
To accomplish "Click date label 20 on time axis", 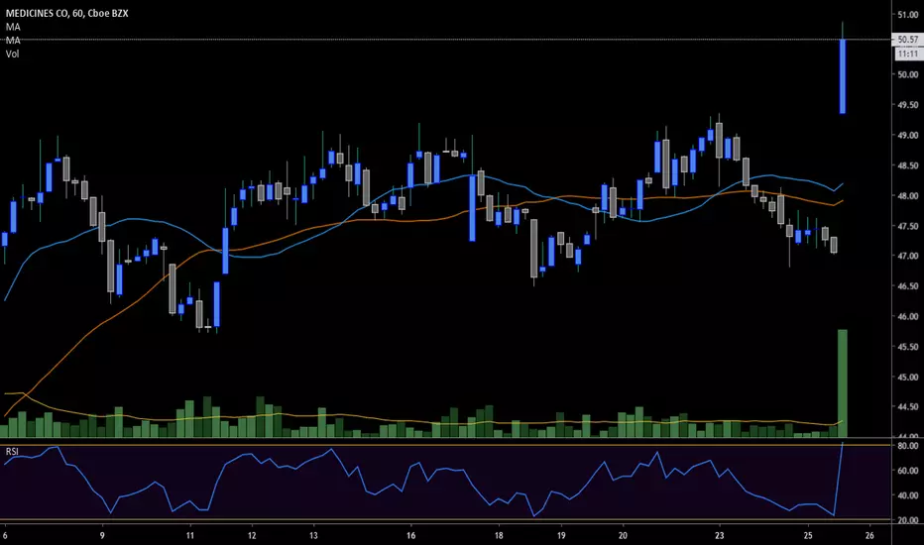I will (623, 535).
